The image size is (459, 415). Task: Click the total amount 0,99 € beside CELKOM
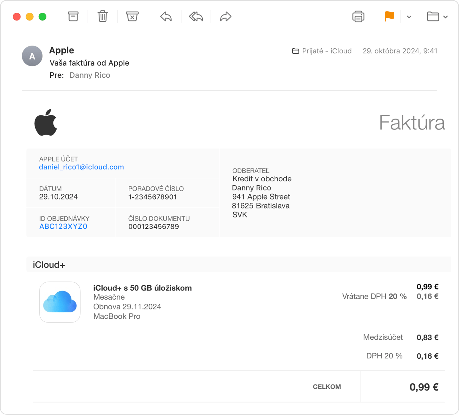point(424,387)
